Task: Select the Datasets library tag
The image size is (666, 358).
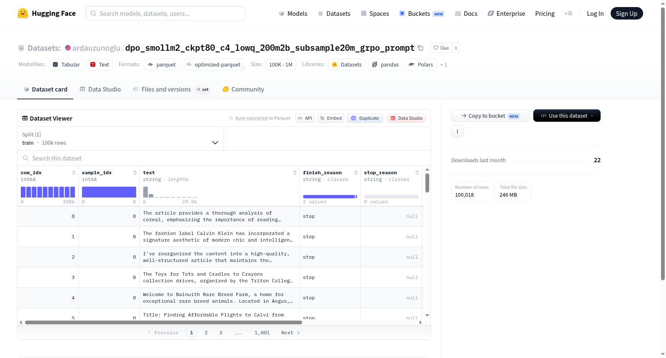Action: (347, 64)
